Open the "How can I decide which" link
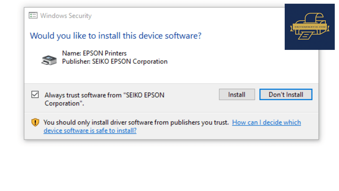Screen dimensions: 339x191 tap(266, 122)
